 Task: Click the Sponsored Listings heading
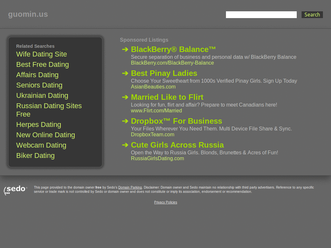[144, 40]
